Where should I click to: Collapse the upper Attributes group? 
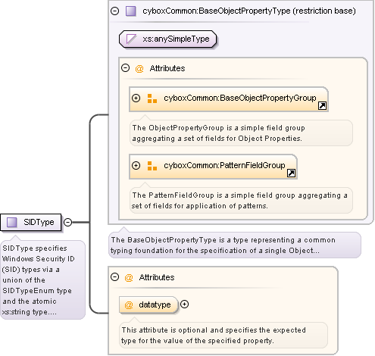coord(125,68)
